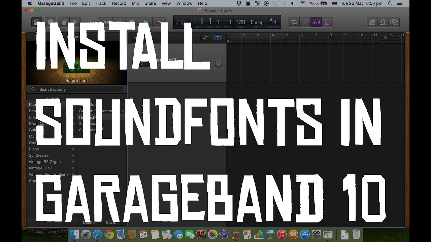Open the Window menu
Image resolution: width=431 pixels, height=242 pixels.
point(184,3)
